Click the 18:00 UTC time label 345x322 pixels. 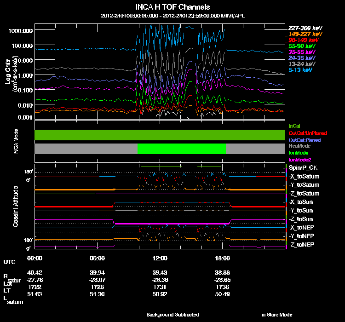point(223,258)
